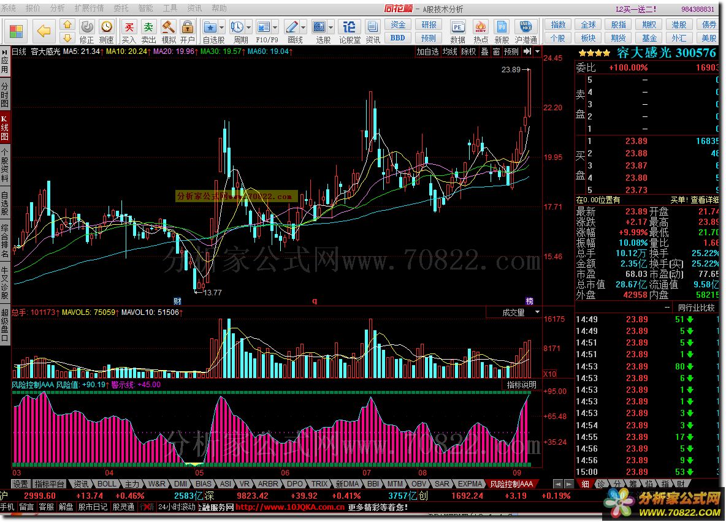Click the 修正 refresh icon

tap(86, 27)
